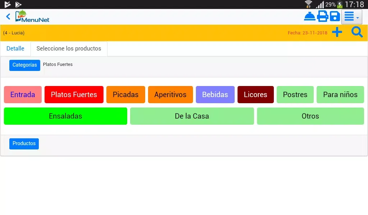Tap the Fecha 23-11-2018 text
Viewport: 368px width, 215px height.
point(308,33)
